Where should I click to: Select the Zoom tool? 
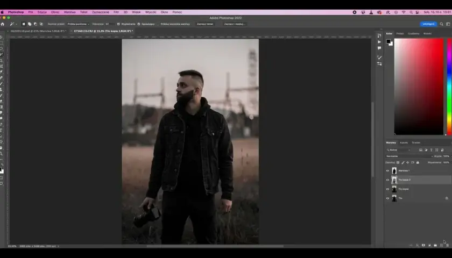[2, 154]
